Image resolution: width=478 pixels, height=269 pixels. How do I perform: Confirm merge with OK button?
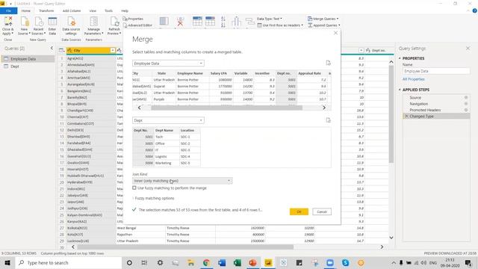coord(299,211)
